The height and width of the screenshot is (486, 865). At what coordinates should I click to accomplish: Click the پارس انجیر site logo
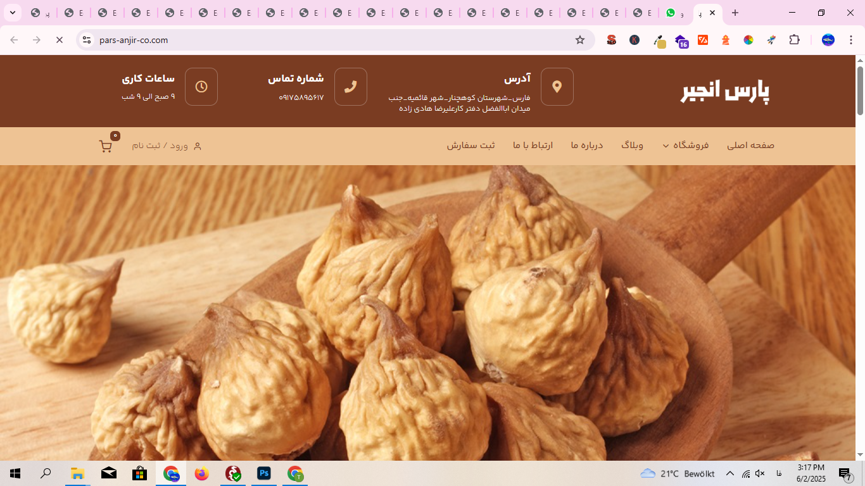726,92
